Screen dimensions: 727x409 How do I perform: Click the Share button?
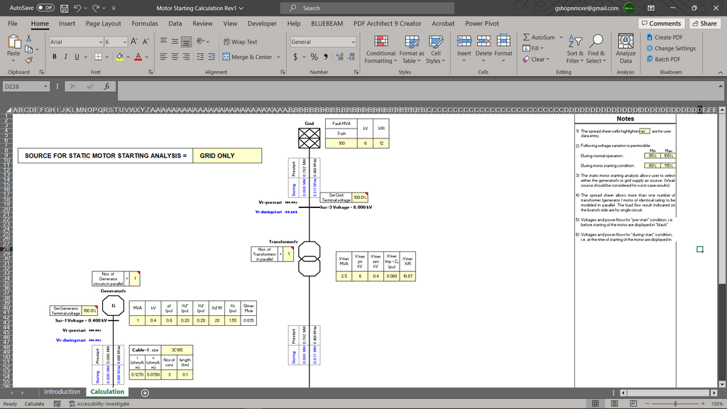pyautogui.click(x=705, y=23)
